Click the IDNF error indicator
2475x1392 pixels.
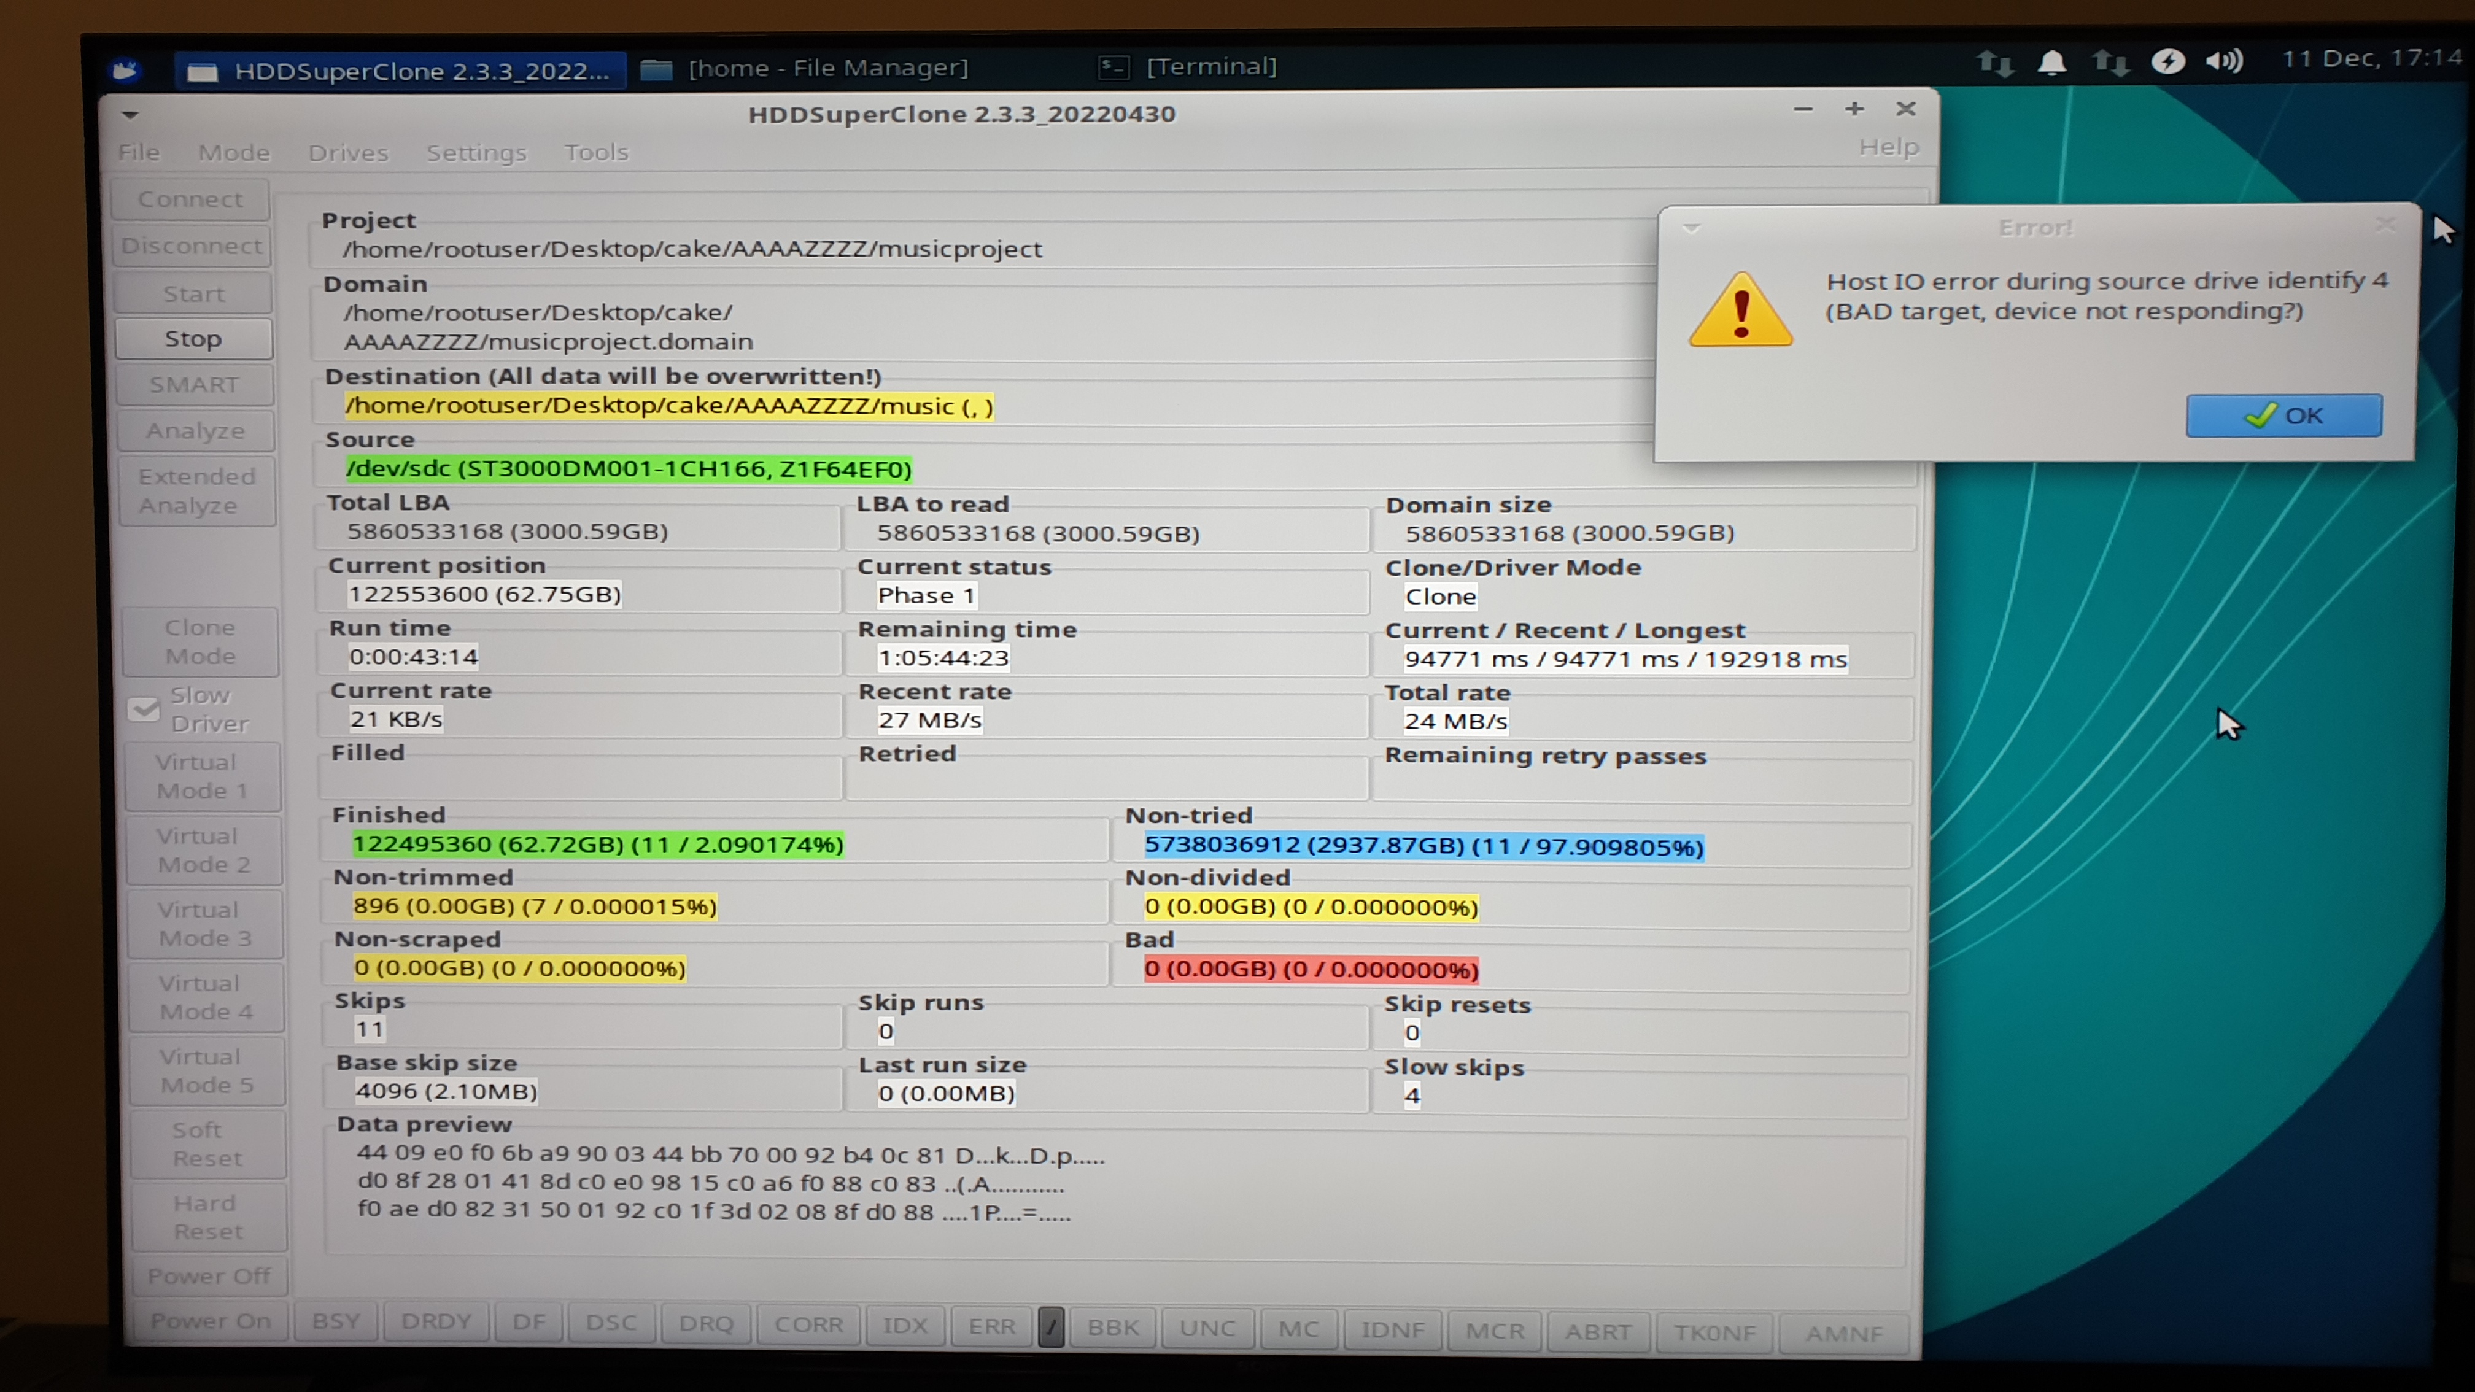click(1392, 1331)
